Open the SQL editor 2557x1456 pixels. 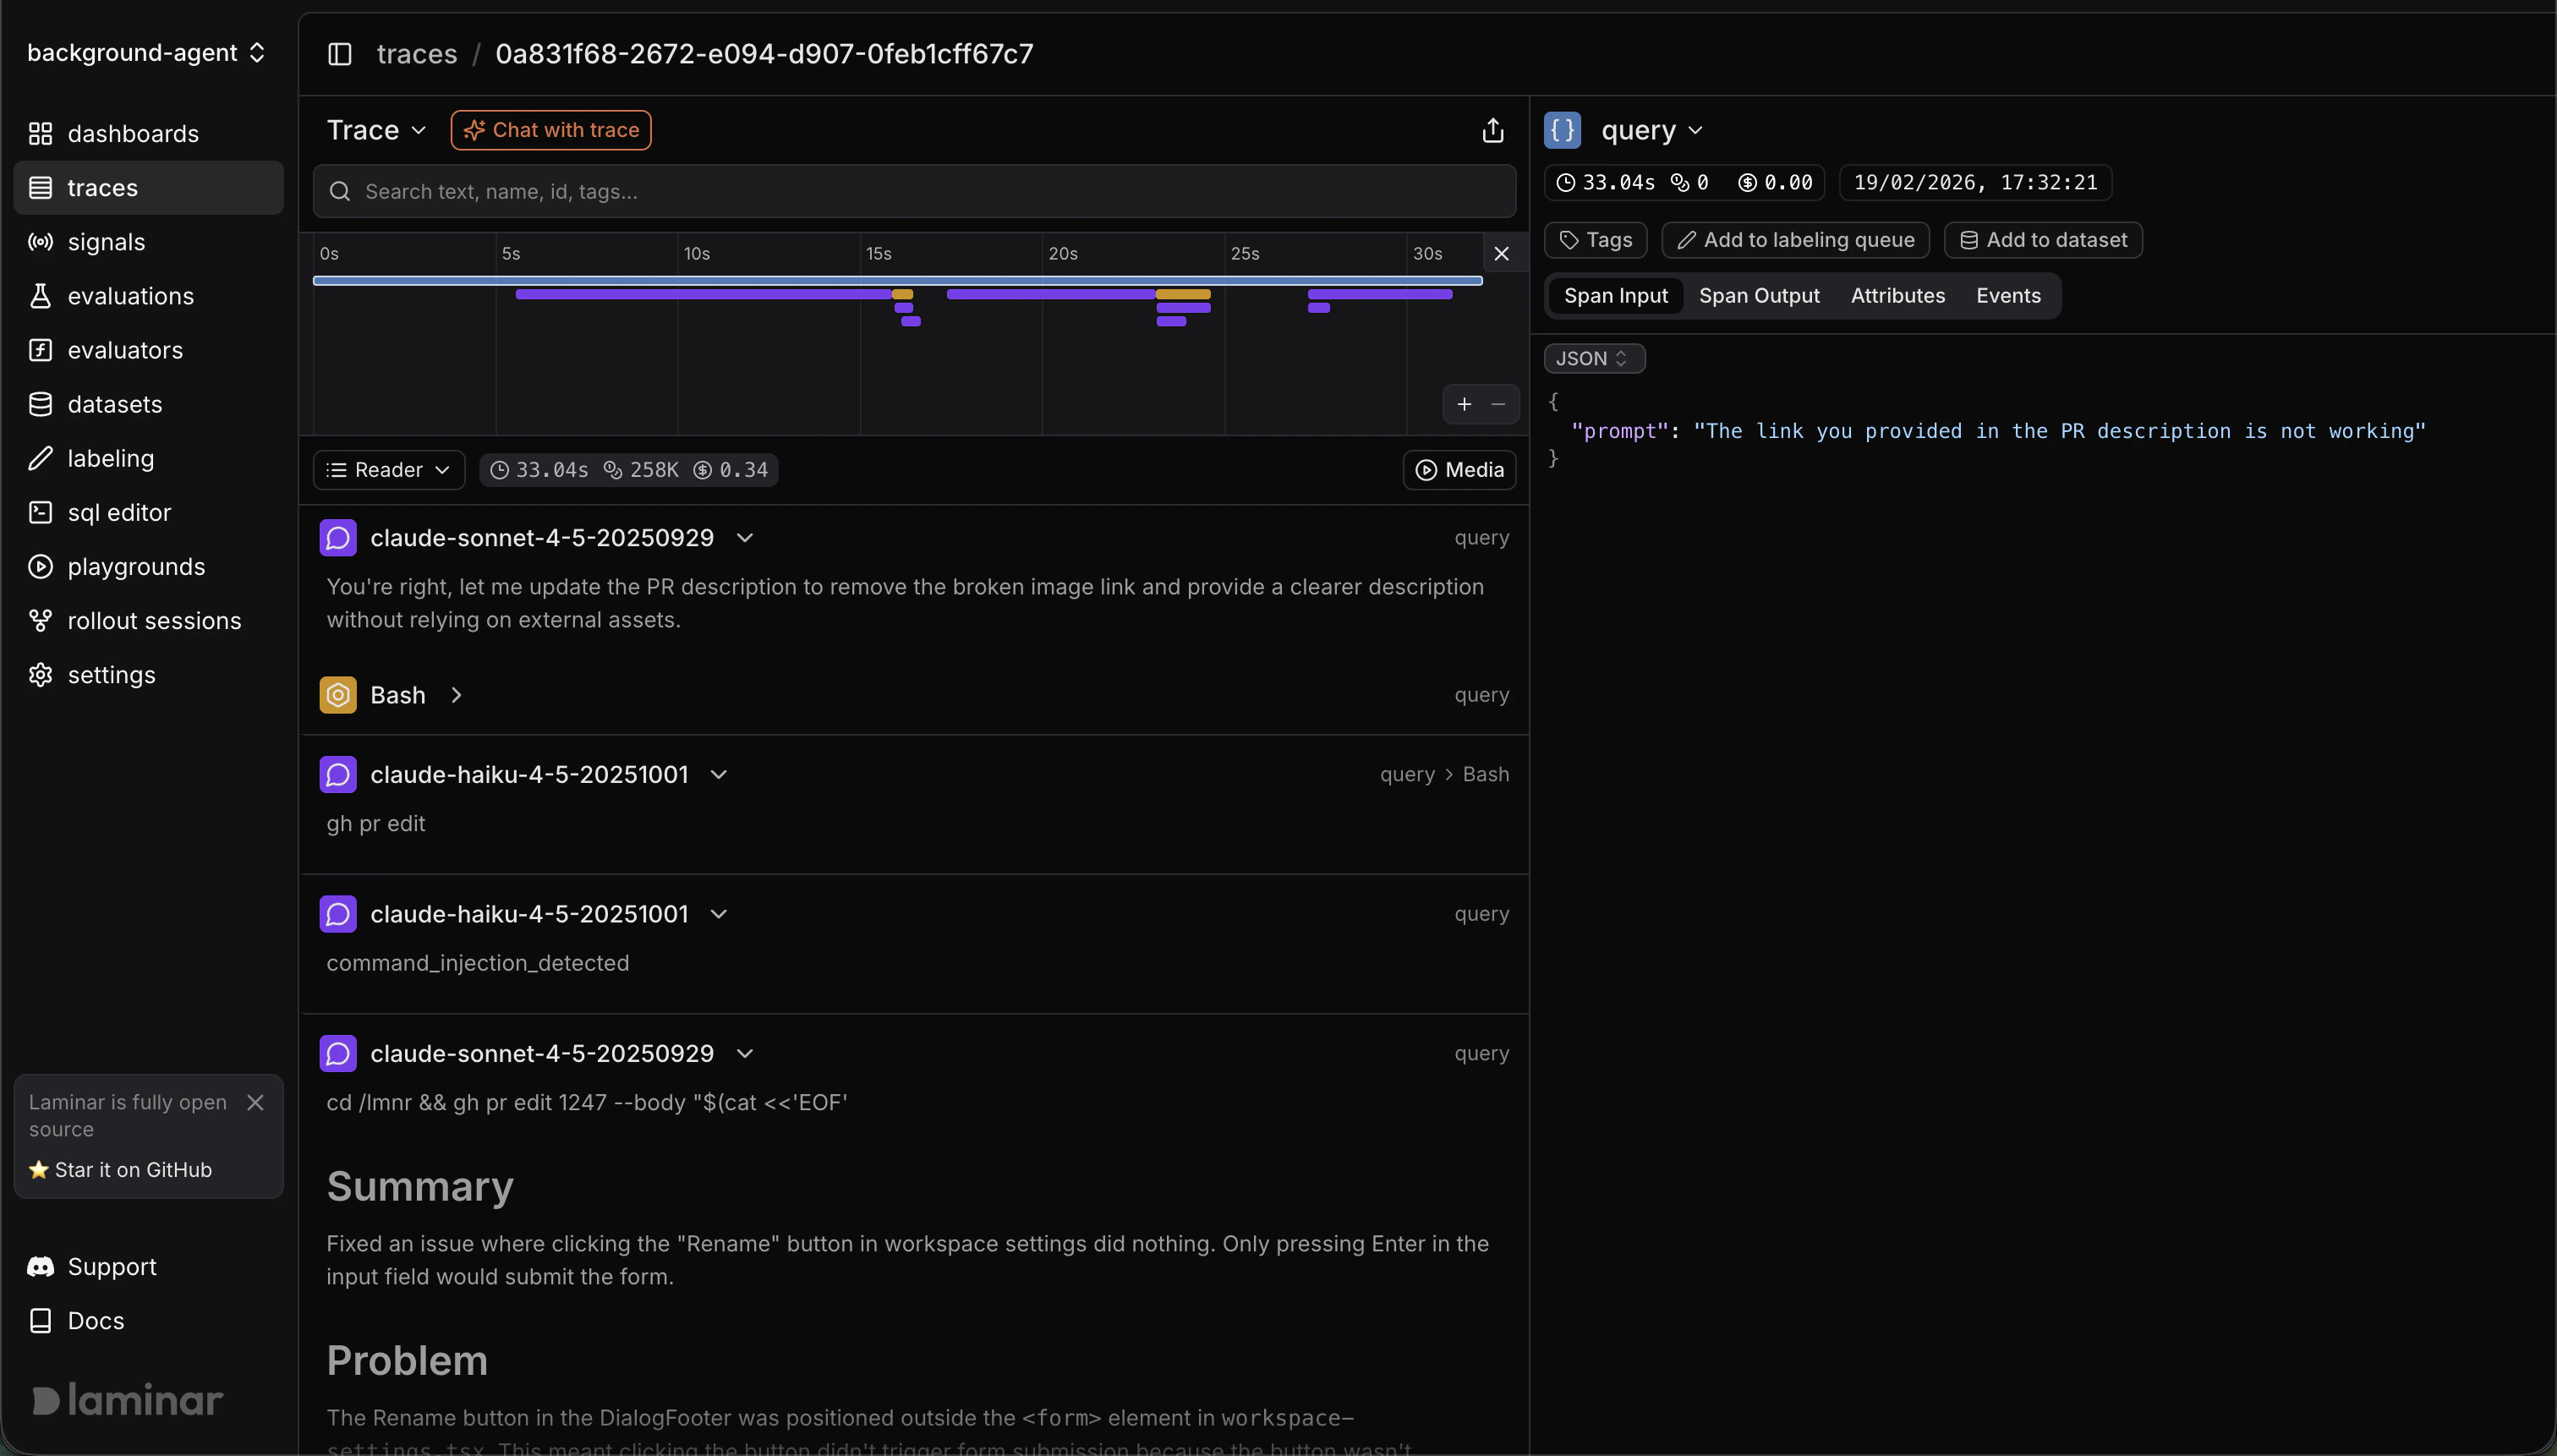pyautogui.click(x=118, y=512)
